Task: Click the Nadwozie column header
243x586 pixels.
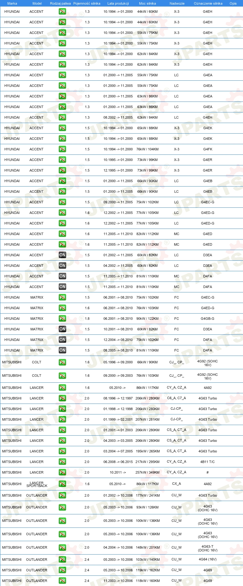Action: (177, 3)
